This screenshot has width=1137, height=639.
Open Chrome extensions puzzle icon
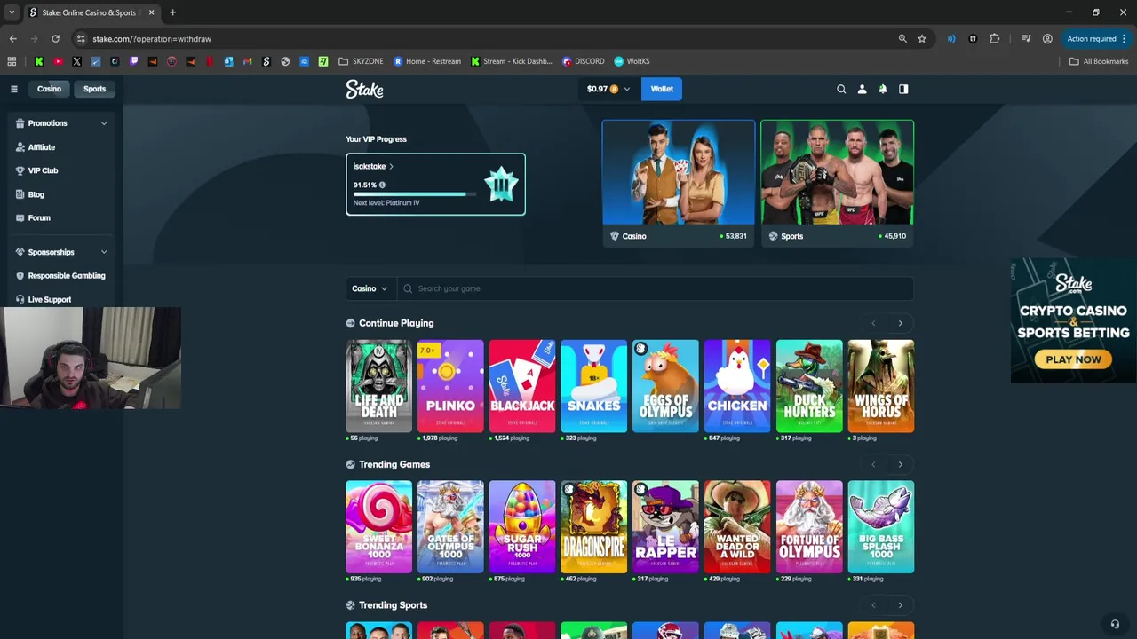(x=994, y=39)
